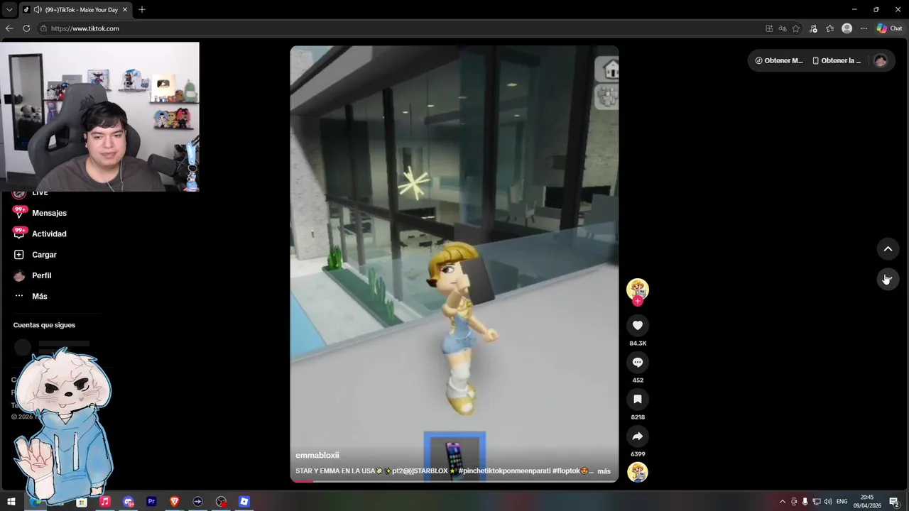The width and height of the screenshot is (909, 511).
Task: Reload the page
Action: coord(26,28)
